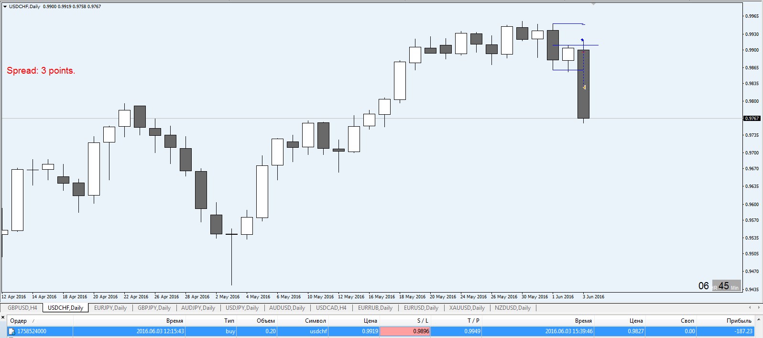Screen dimensions: 763x338
Task: Click the 0.9965 price scale label
Action: coord(752,16)
